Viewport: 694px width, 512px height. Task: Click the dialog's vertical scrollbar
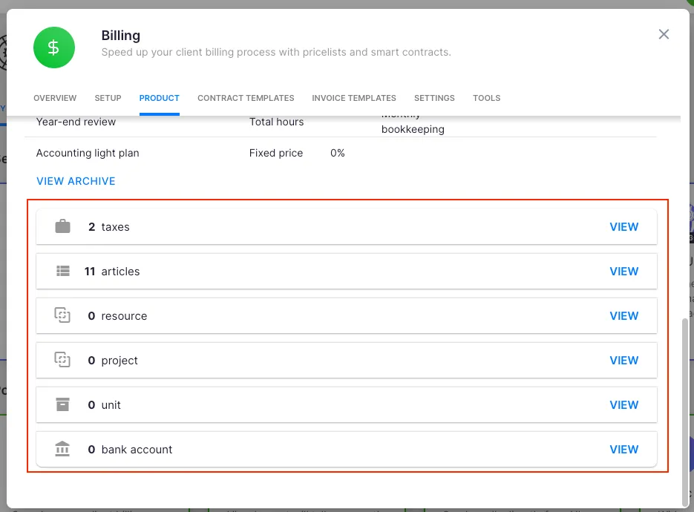pos(684,408)
